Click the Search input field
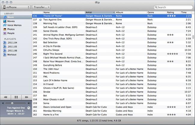Screen dimensions: 195x125 click(x=174, y=7)
